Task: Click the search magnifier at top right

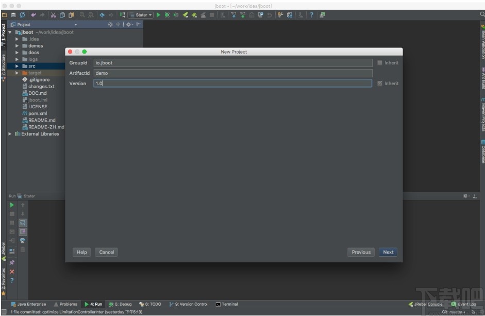Action: coord(482,14)
